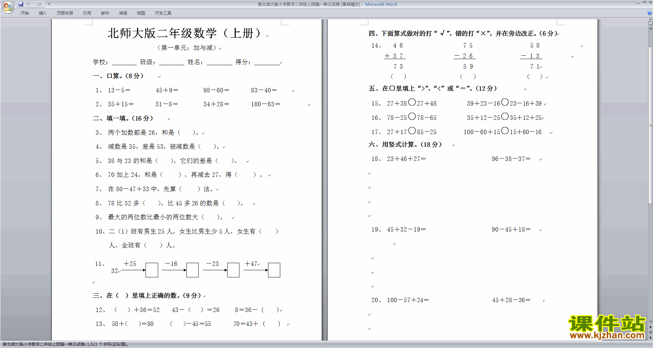Click the expression 90−45+18＝

[x=511, y=230]
